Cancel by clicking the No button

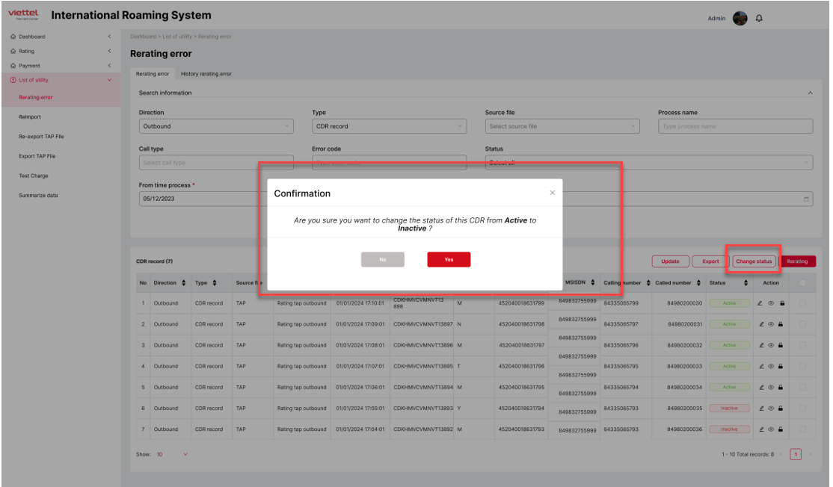[x=382, y=259]
